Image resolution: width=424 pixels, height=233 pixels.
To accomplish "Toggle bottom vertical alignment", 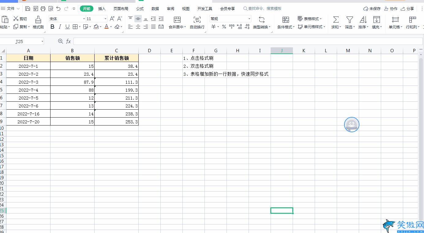I will click(146, 19).
